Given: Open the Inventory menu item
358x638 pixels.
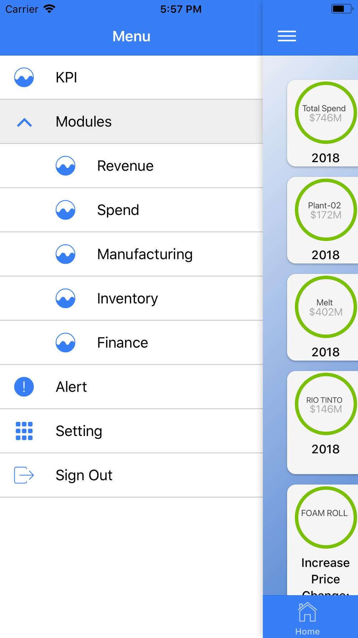Looking at the screenshot, I should click(x=131, y=298).
